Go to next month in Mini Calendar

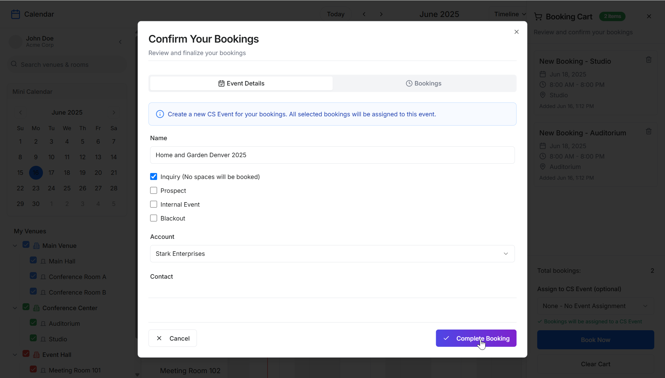click(x=114, y=112)
